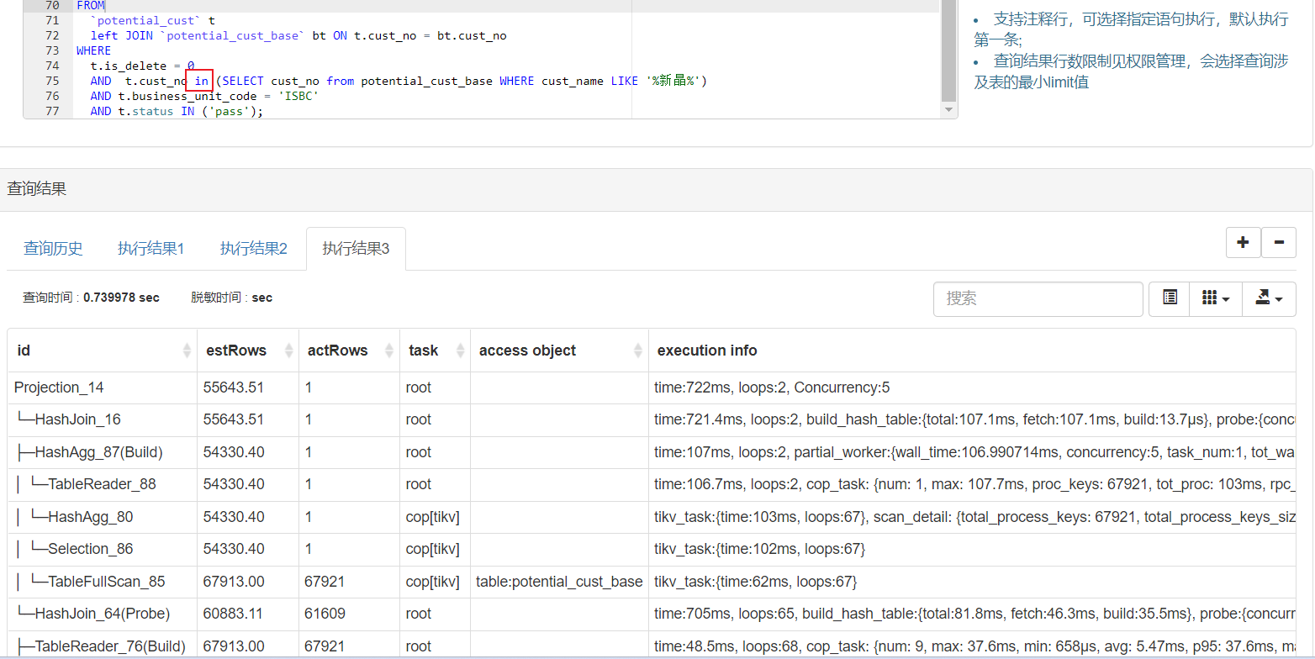Switch to 查询历史 tab
Screen dimensions: 1315x659
(x=53, y=249)
